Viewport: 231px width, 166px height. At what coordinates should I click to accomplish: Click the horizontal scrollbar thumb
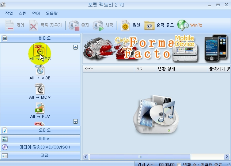140,157
